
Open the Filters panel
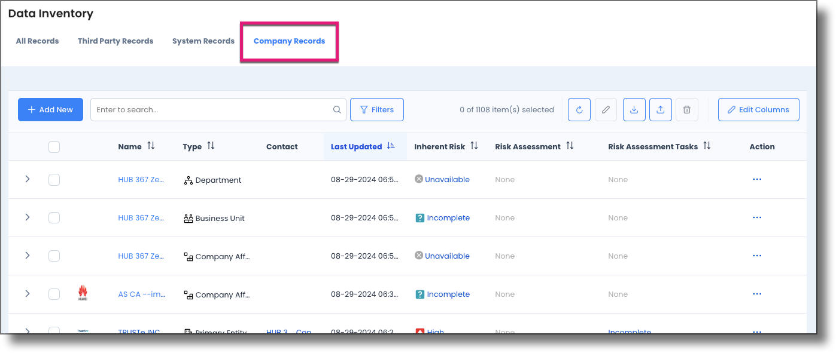(376, 109)
